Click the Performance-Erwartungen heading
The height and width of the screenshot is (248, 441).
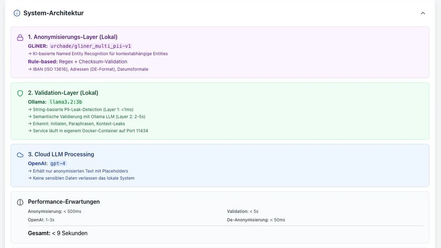63,202
